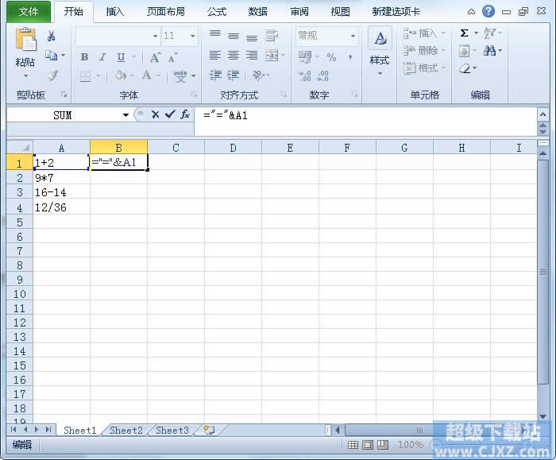Select the Format Painter brush icon

click(x=52, y=75)
